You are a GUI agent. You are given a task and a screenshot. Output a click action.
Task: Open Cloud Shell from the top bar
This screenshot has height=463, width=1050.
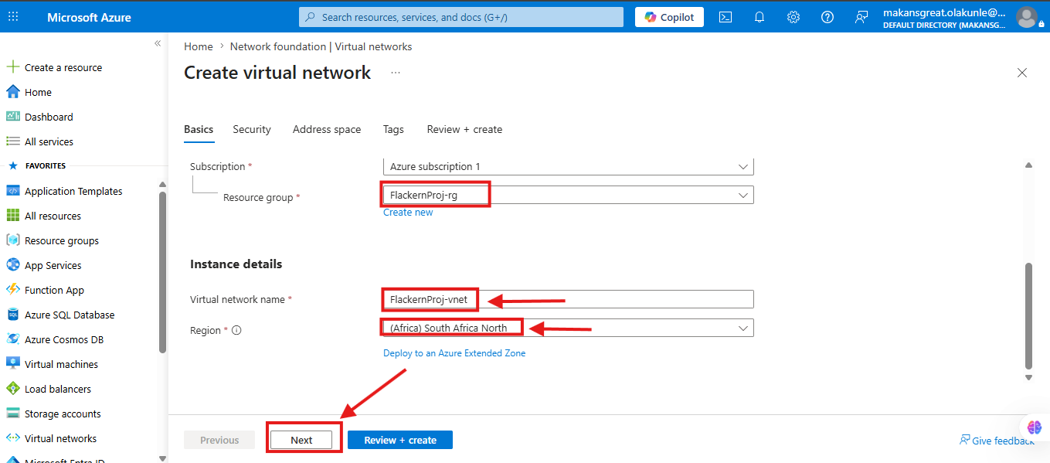point(725,17)
